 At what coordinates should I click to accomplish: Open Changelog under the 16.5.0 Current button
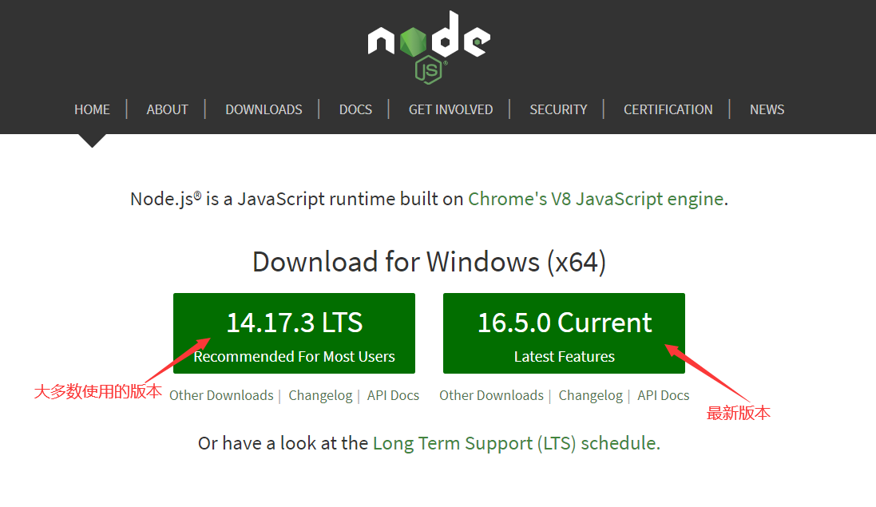click(x=590, y=396)
